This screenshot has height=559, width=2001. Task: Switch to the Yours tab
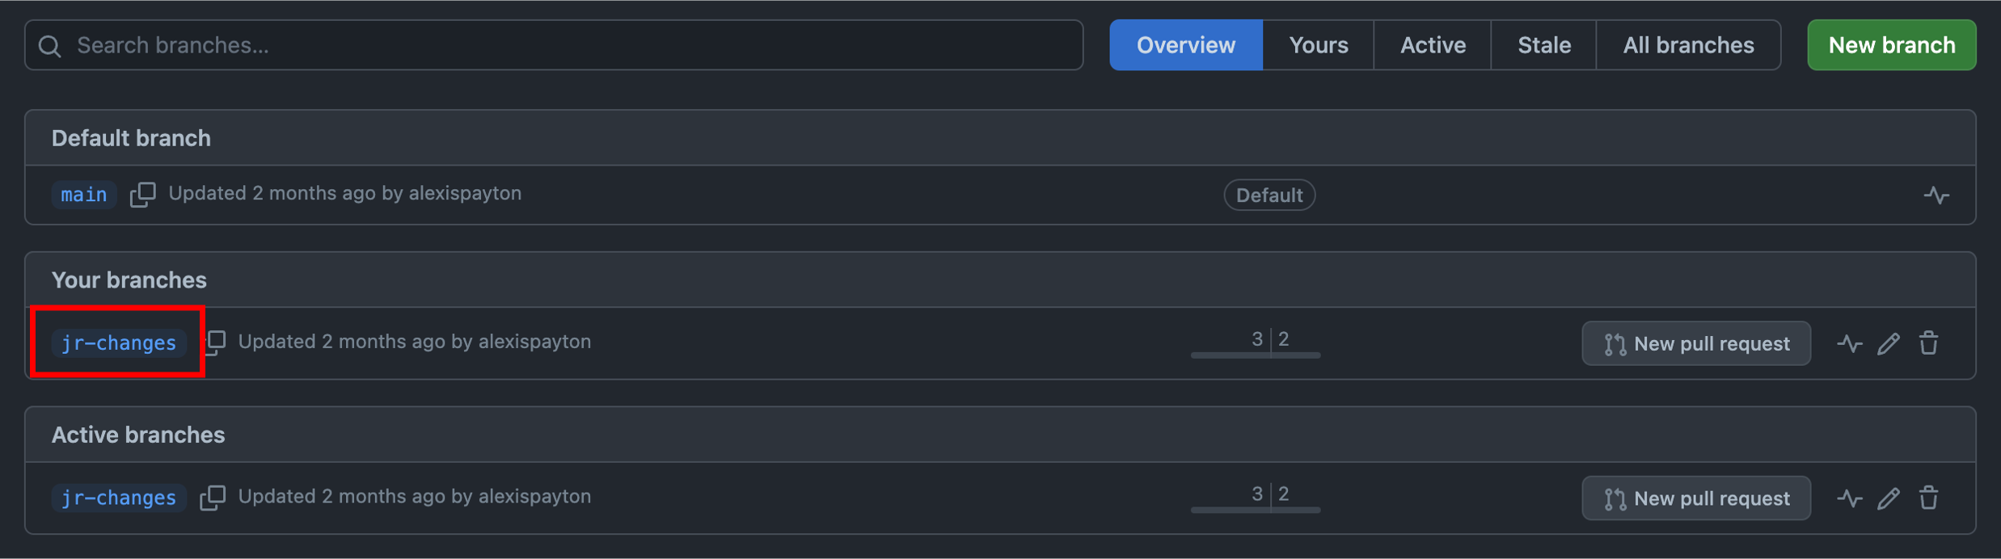coord(1318,45)
